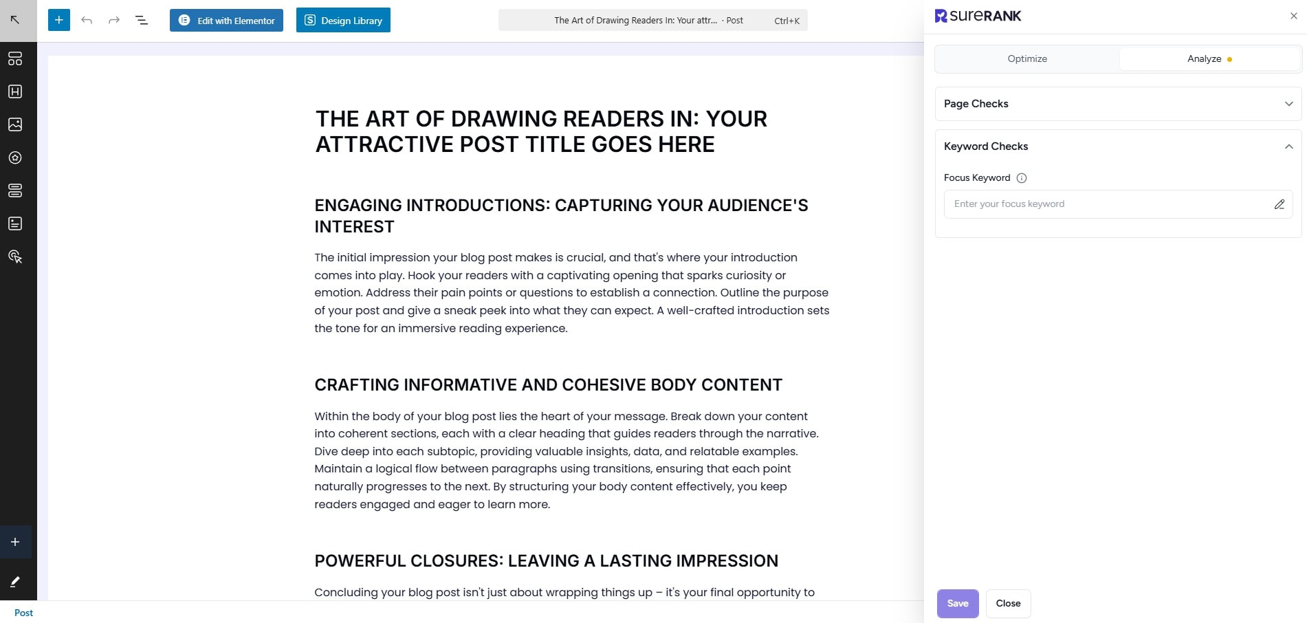The height and width of the screenshot is (623, 1307).
Task: Collapse the Keyword Checks section
Action: pyautogui.click(x=1118, y=146)
